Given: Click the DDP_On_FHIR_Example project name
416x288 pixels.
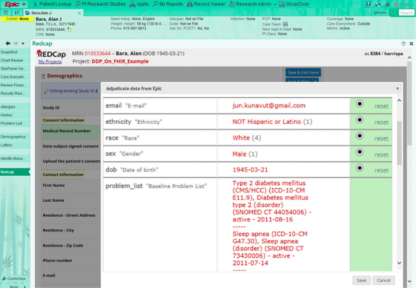Looking at the screenshot, I should 120,61.
